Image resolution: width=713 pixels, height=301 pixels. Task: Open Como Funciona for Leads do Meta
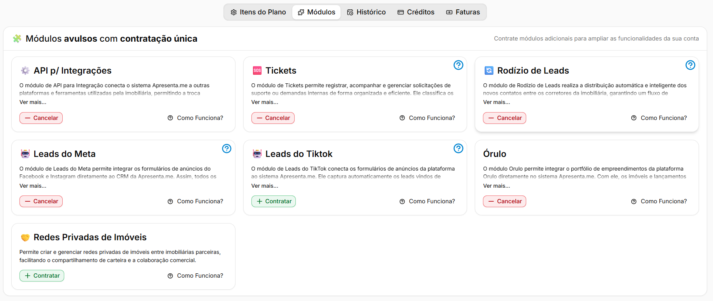coord(195,201)
